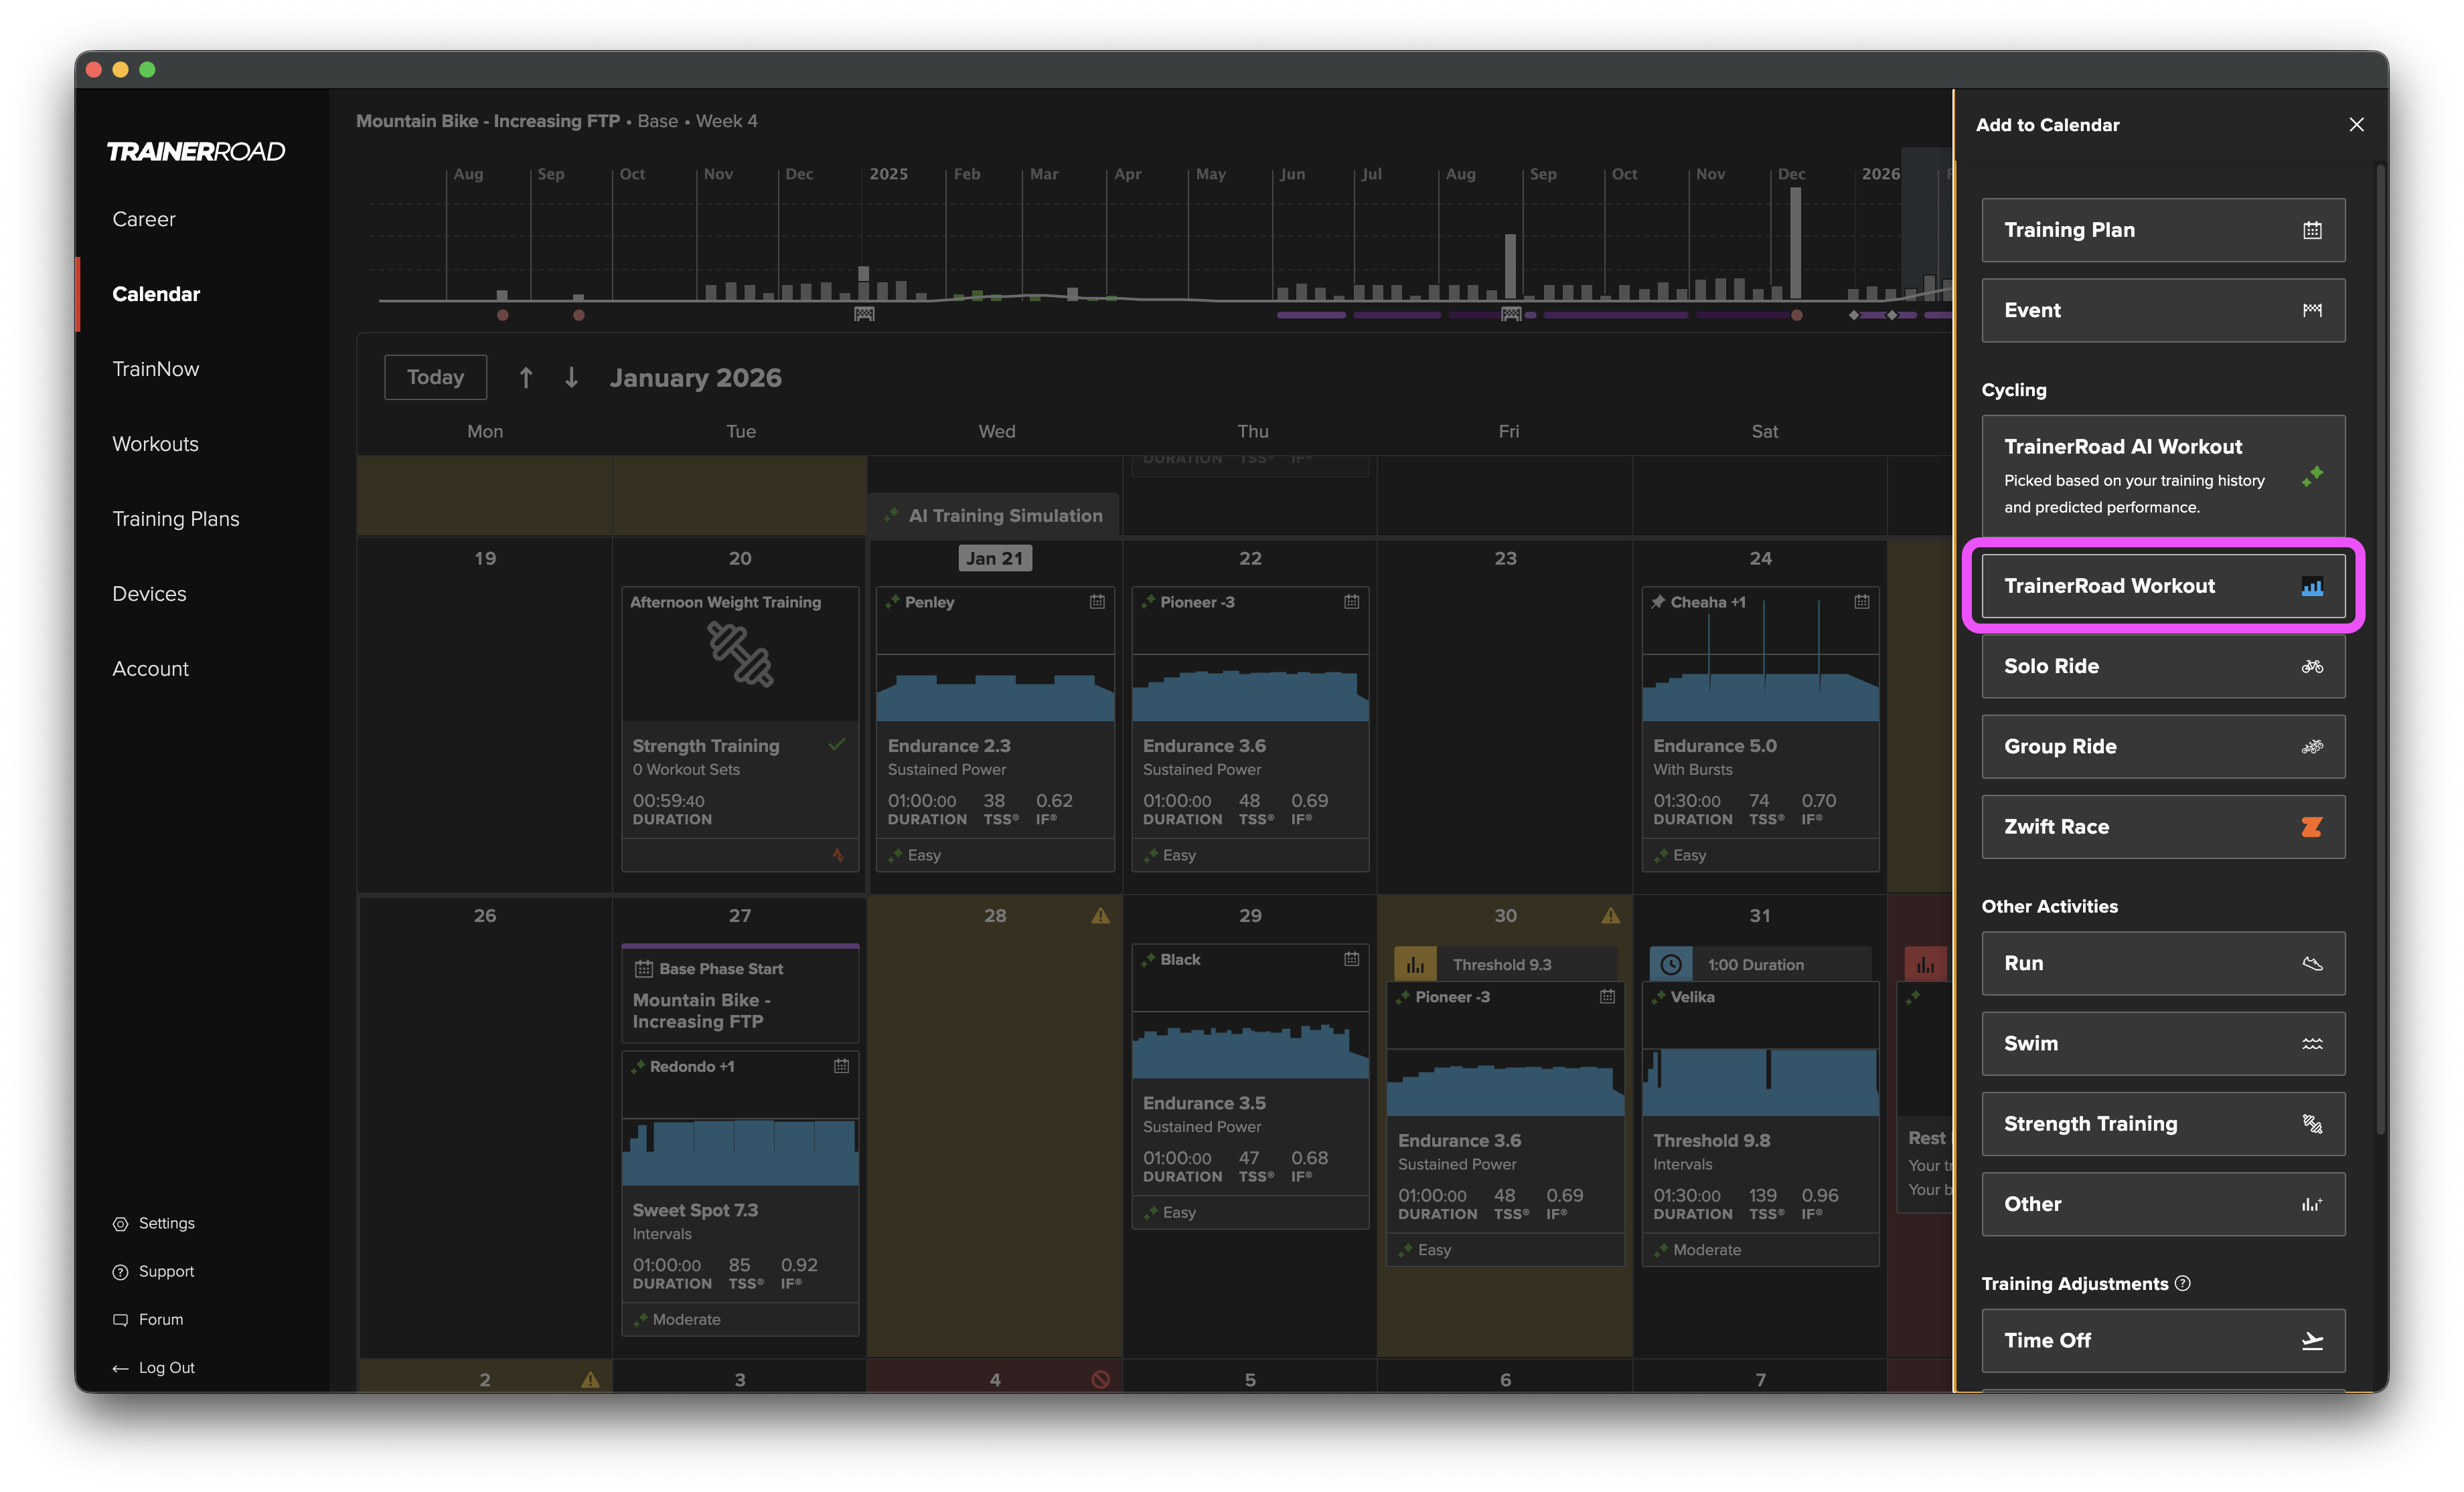Open the Velika Threshold 9.8 workout
Viewport: 2464px width, 1492px height.
pos(1760,1124)
